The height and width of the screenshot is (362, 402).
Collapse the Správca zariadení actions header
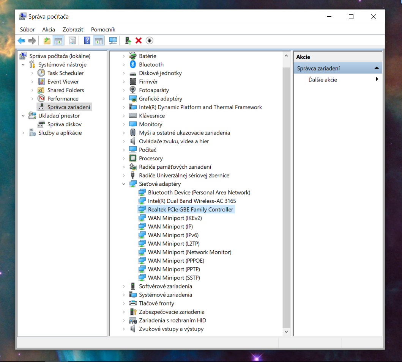pyautogui.click(x=376, y=68)
